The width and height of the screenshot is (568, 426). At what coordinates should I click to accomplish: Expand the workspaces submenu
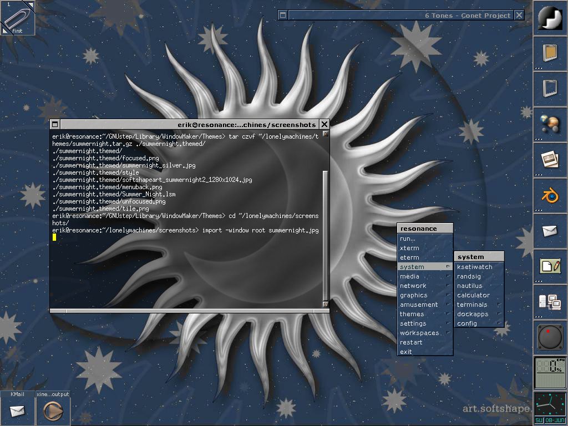[425, 333]
